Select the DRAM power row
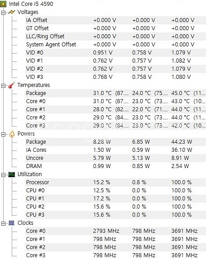The width and height of the screenshot is (206, 259). pos(116,166)
